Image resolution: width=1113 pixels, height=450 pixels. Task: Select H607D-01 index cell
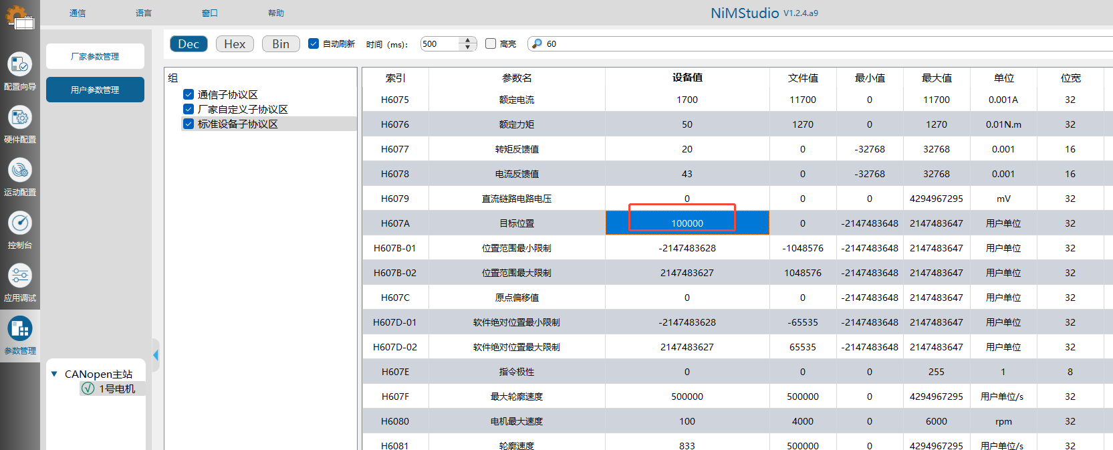[x=395, y=322]
